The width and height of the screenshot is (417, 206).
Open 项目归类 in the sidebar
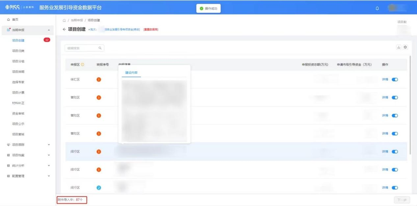pyautogui.click(x=18, y=51)
